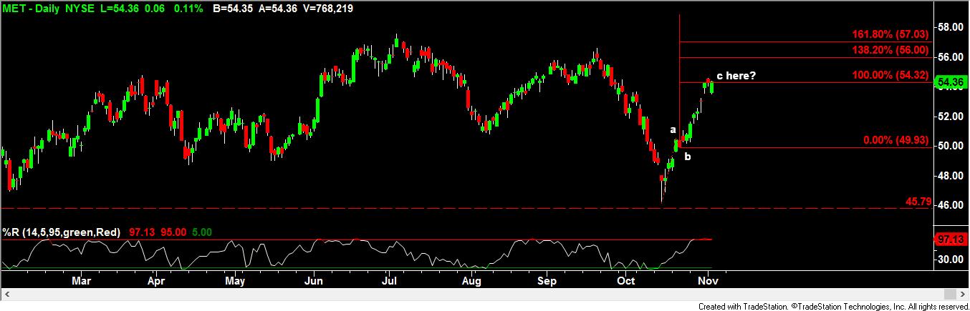Select the current price marker 54.36 on axis

952,82
